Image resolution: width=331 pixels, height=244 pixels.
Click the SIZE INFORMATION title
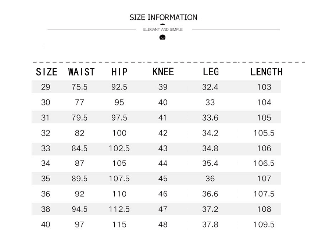(x=163, y=17)
